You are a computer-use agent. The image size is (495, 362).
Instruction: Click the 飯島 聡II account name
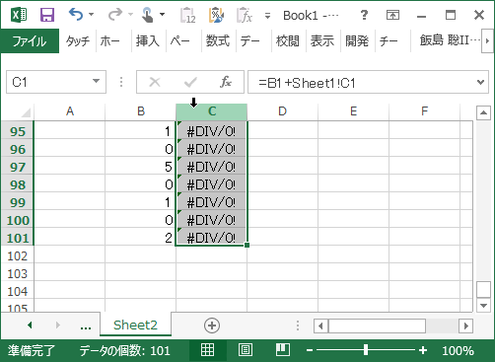point(450,40)
